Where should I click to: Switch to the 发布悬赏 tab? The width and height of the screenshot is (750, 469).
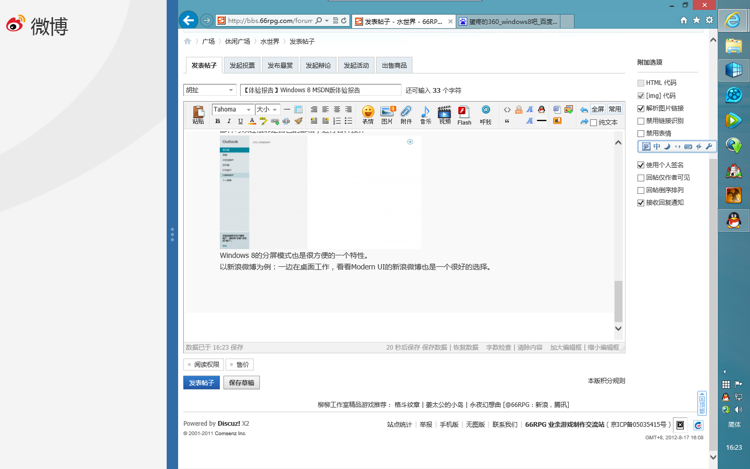[280, 65]
